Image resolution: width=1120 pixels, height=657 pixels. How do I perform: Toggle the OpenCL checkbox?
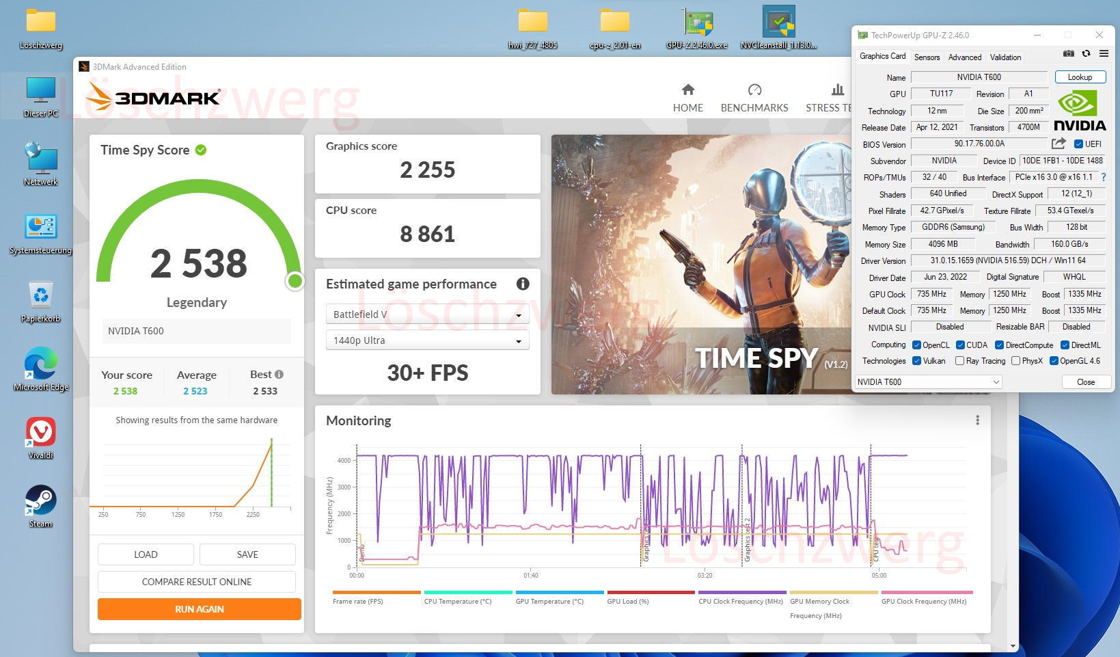tap(917, 345)
